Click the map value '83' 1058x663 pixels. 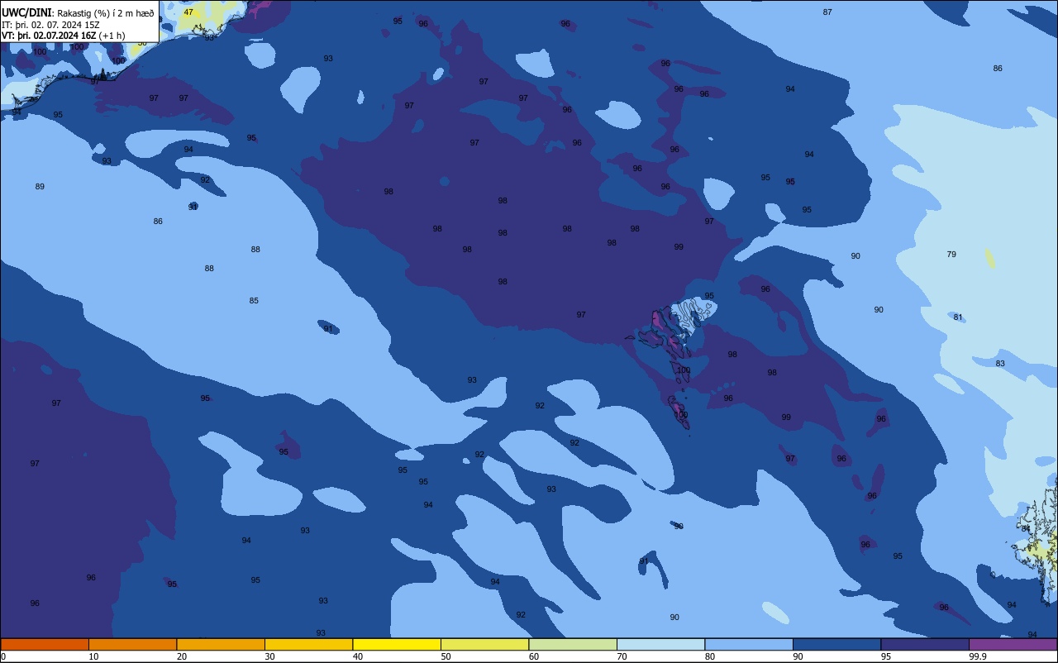pyautogui.click(x=1000, y=364)
